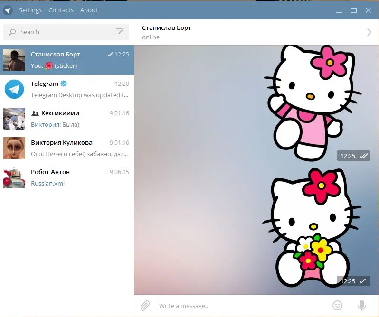Click the group icon before Кексикииии

(x=35, y=113)
